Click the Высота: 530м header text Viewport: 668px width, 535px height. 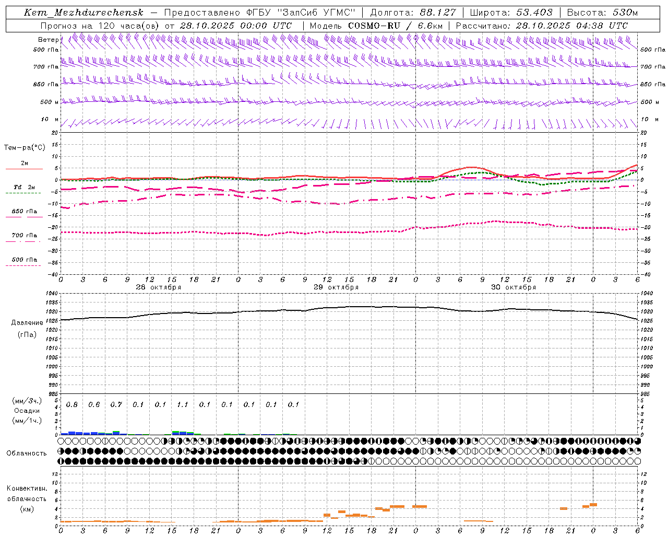pyautogui.click(x=602, y=13)
